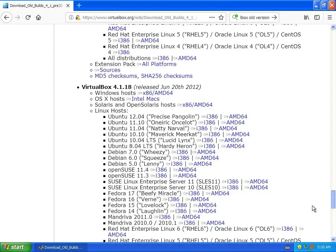This screenshot has width=336, height=252.
Task: Click the keyboard icon in system tray
Action: click(x=287, y=247)
